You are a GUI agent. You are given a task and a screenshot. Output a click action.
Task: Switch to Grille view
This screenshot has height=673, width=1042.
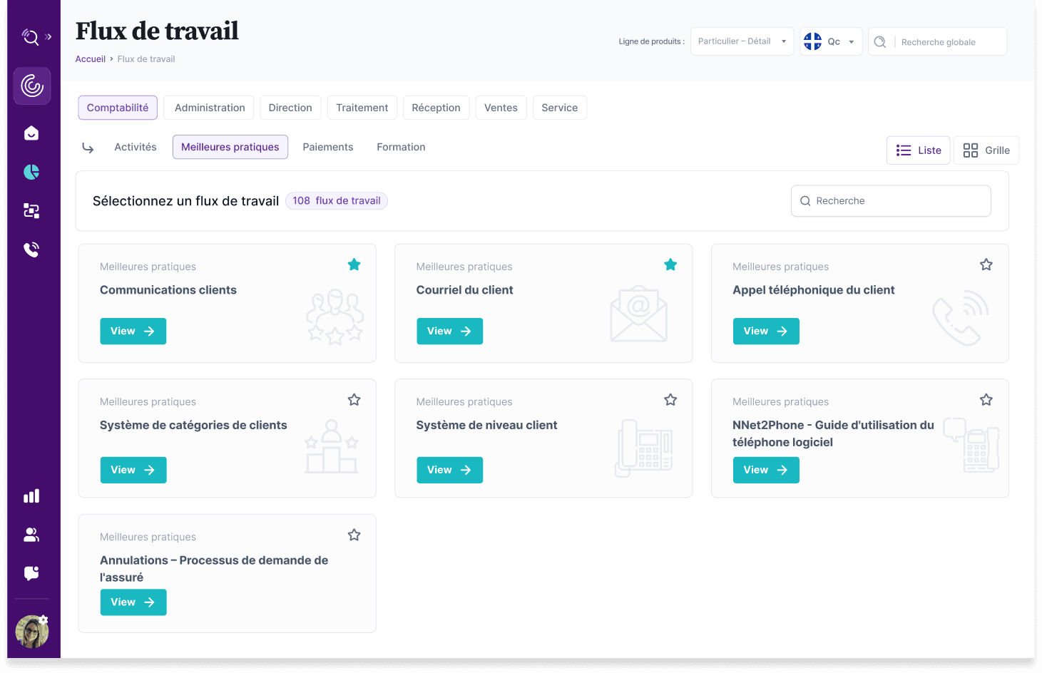click(x=986, y=150)
